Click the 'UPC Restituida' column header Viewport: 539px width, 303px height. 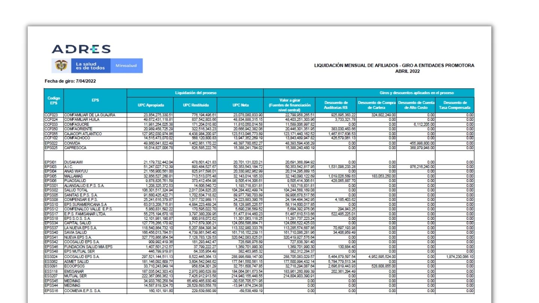[x=195, y=105]
